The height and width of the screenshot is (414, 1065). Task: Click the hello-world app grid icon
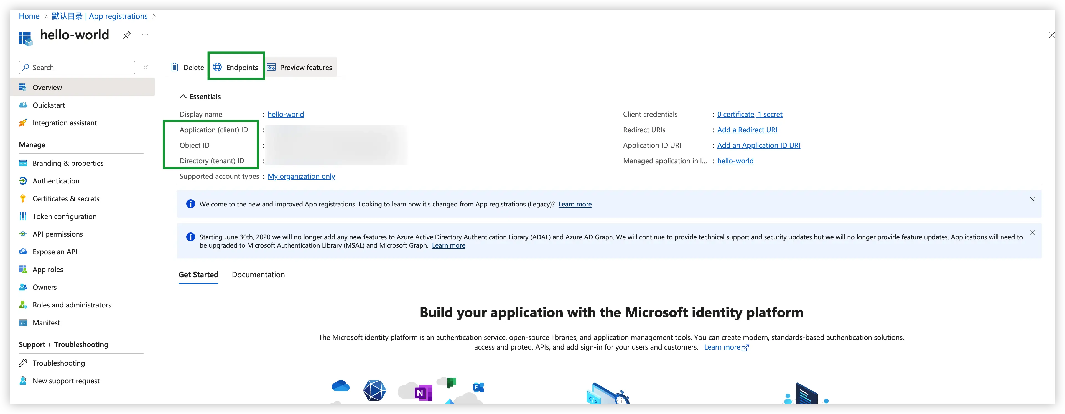25,38
